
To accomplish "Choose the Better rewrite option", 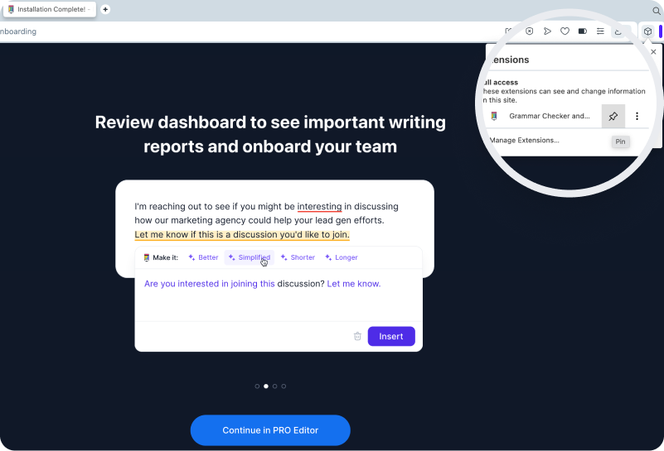I will coord(203,257).
